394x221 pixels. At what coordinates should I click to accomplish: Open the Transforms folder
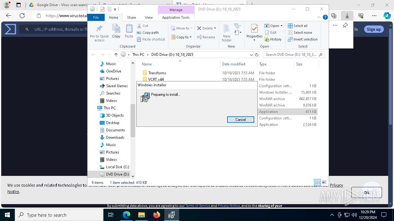157,73
